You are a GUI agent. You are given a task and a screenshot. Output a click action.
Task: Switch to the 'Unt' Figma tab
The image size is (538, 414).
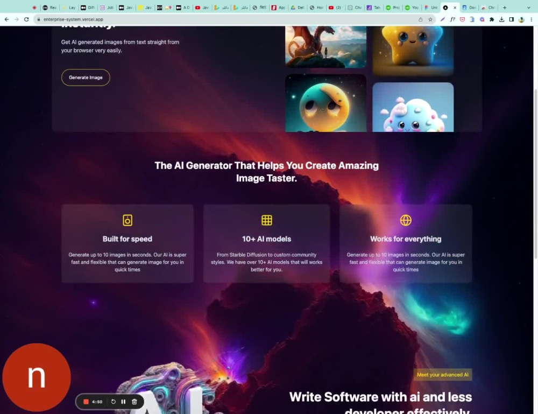[x=431, y=8]
